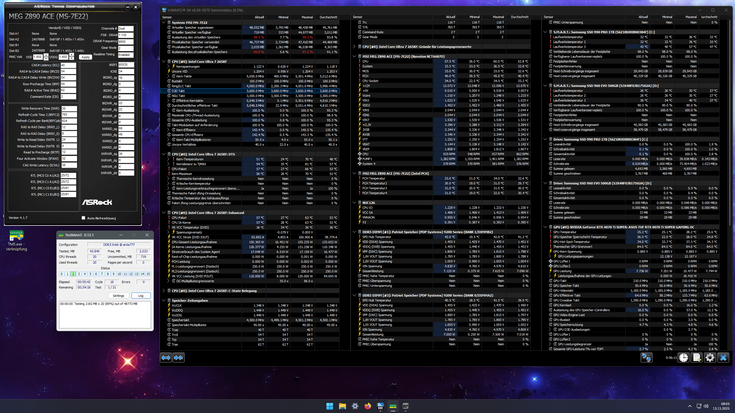Open HWiNFO sensor settings gear
The width and height of the screenshot is (735, 413).
pyautogui.click(x=710, y=358)
